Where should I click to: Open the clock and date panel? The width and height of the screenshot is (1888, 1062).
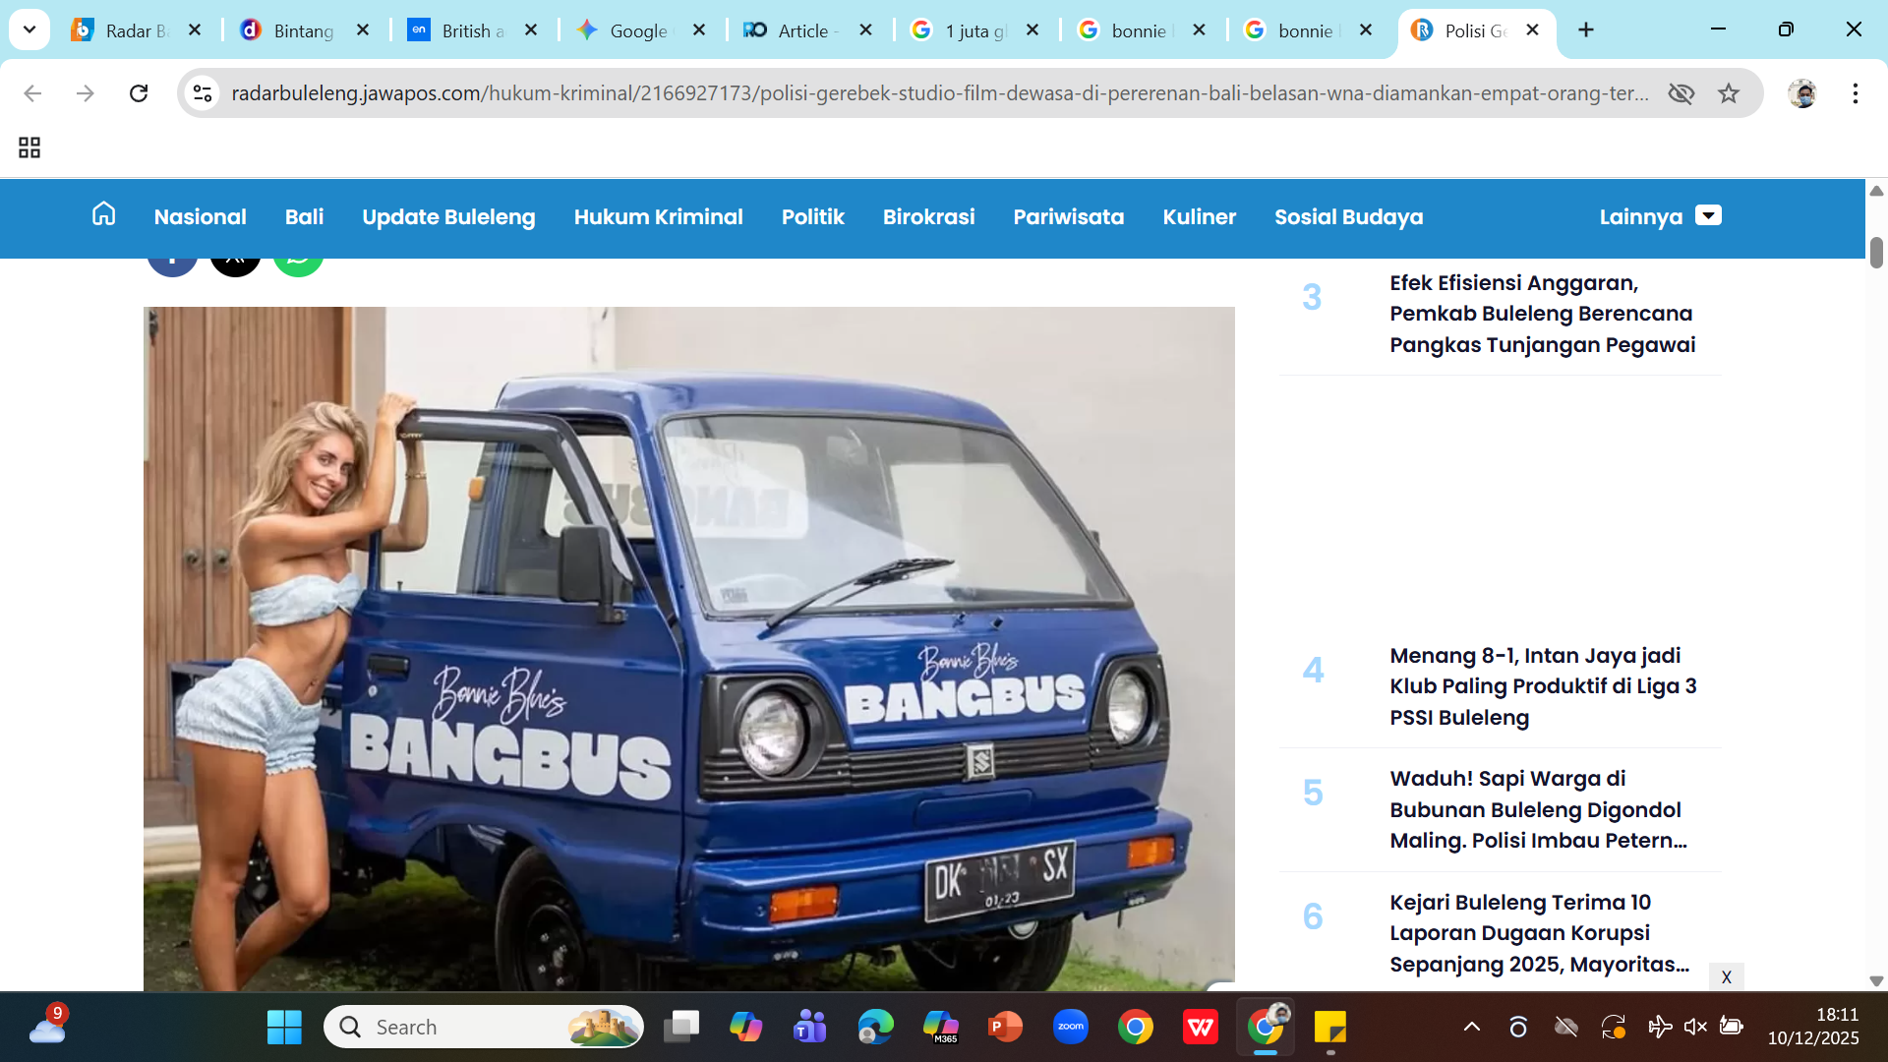pos(1812,1026)
